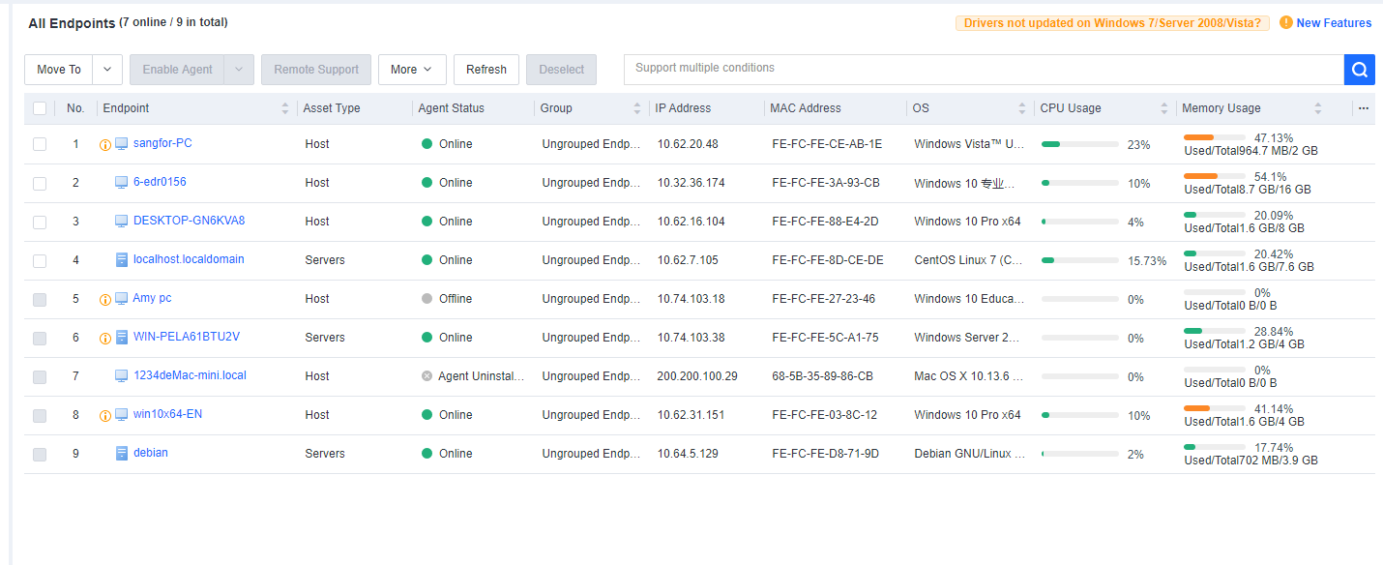The height and width of the screenshot is (565, 1383).
Task: Sort by the CPU Usage column arrows
Action: [1164, 108]
